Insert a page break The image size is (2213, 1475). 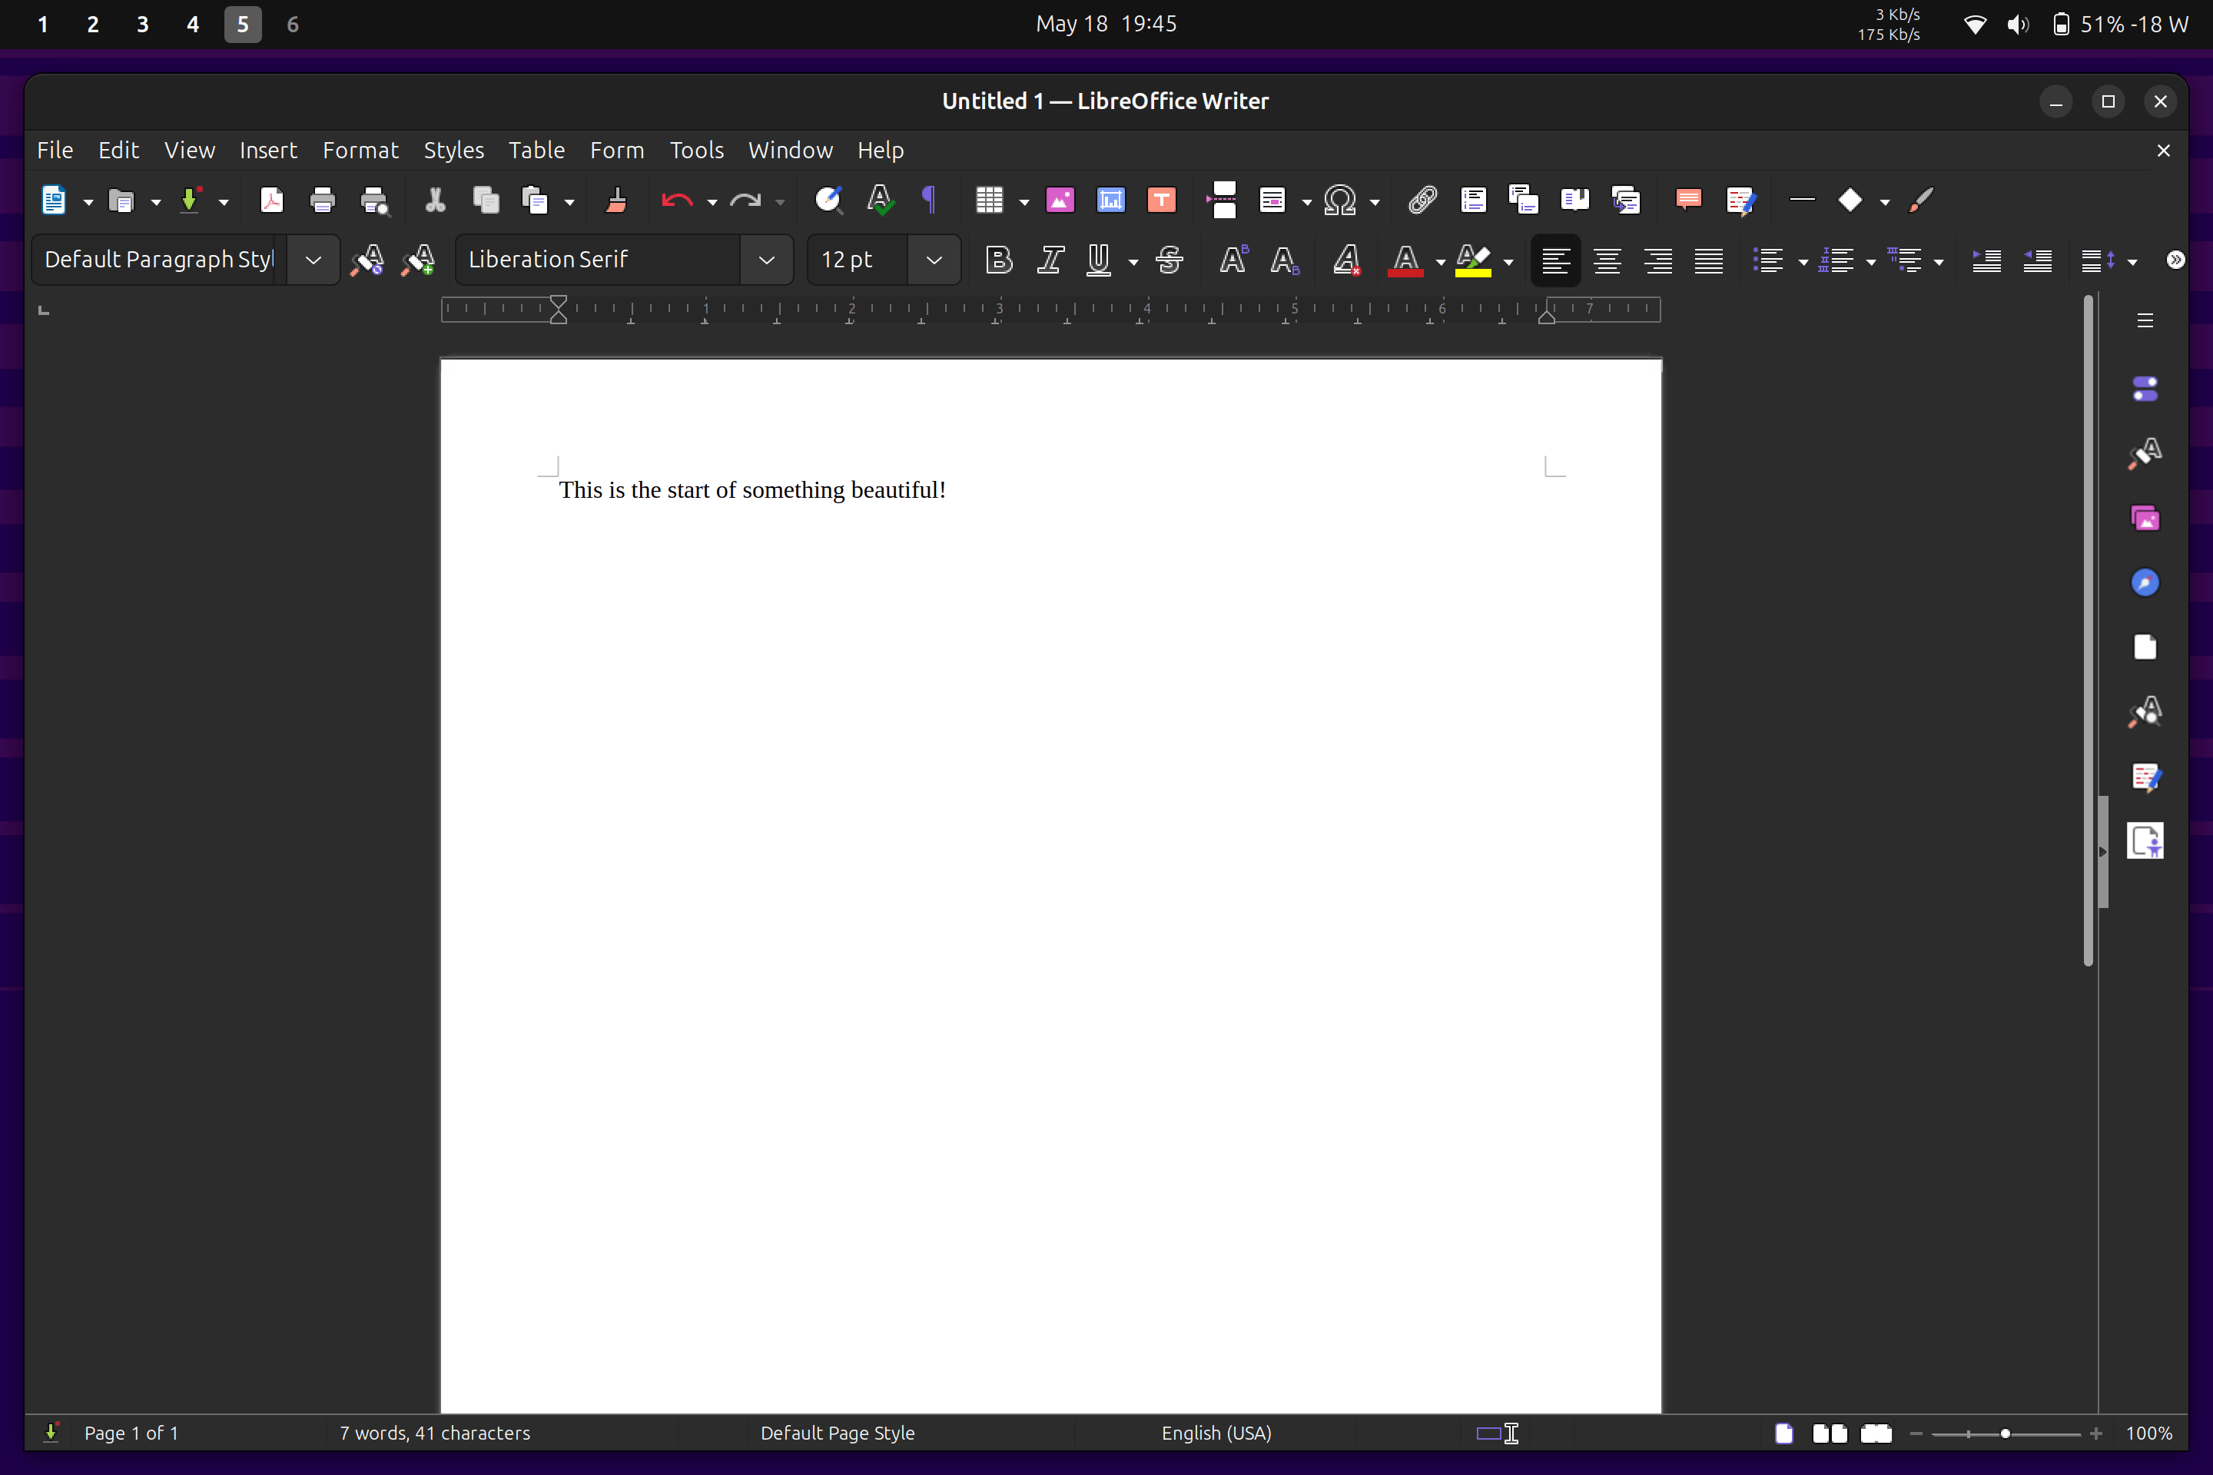coord(1221,201)
